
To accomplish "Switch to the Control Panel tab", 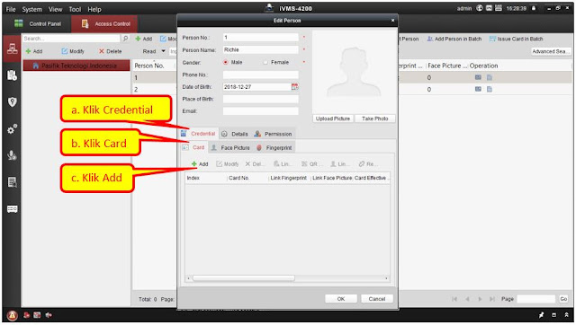I will 38,24.
